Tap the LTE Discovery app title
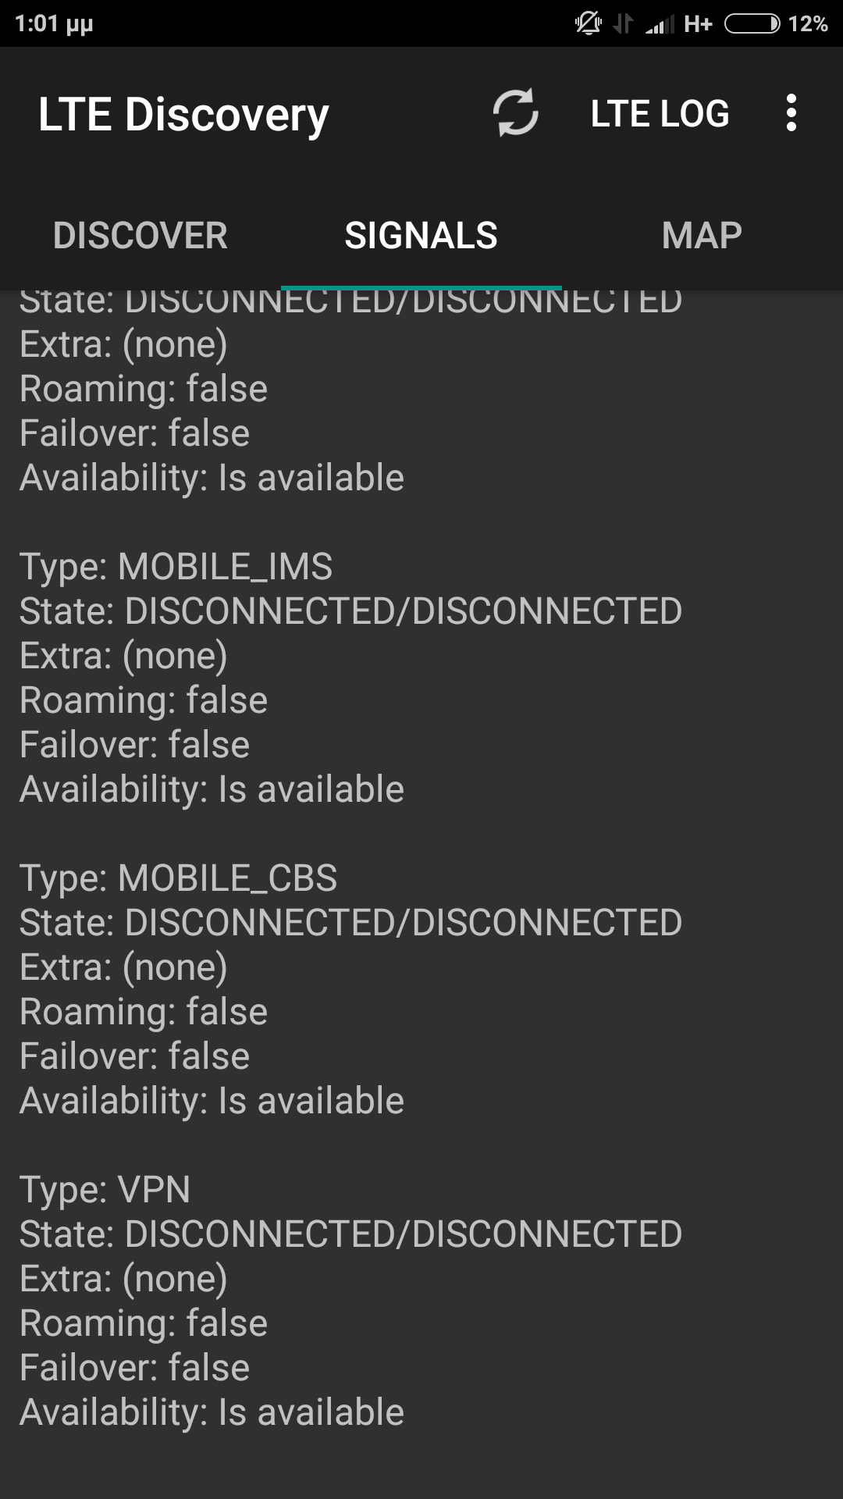 [x=183, y=115]
